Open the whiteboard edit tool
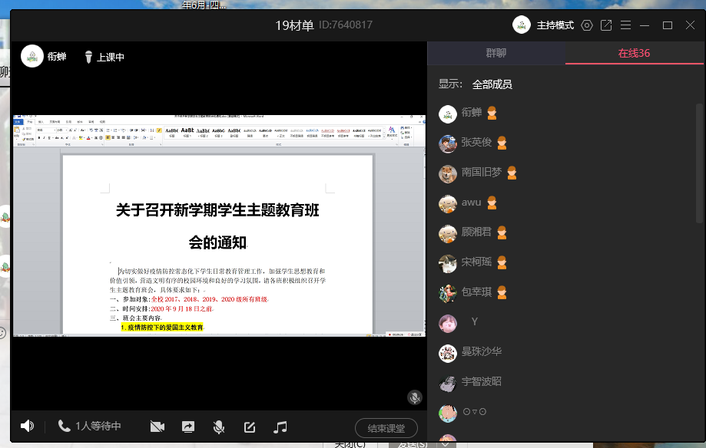This screenshot has width=706, height=448. pyautogui.click(x=250, y=427)
